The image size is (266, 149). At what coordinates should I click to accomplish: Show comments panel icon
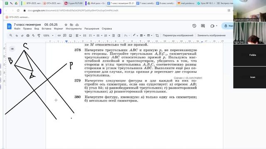pyautogui.click(x=203, y=26)
